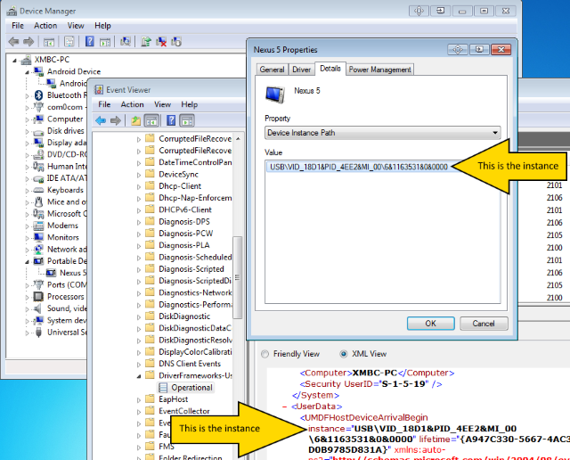
Task: Open the Property dropdown showing Device Instance Path
Action: pyautogui.click(x=382, y=133)
